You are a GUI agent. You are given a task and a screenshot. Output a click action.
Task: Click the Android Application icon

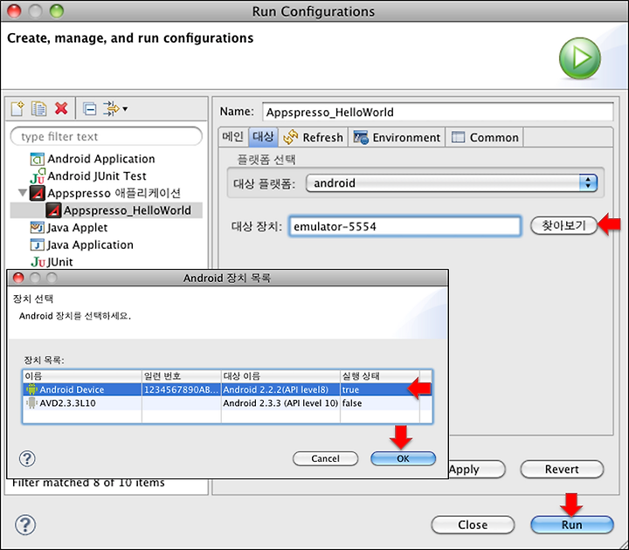click(37, 159)
